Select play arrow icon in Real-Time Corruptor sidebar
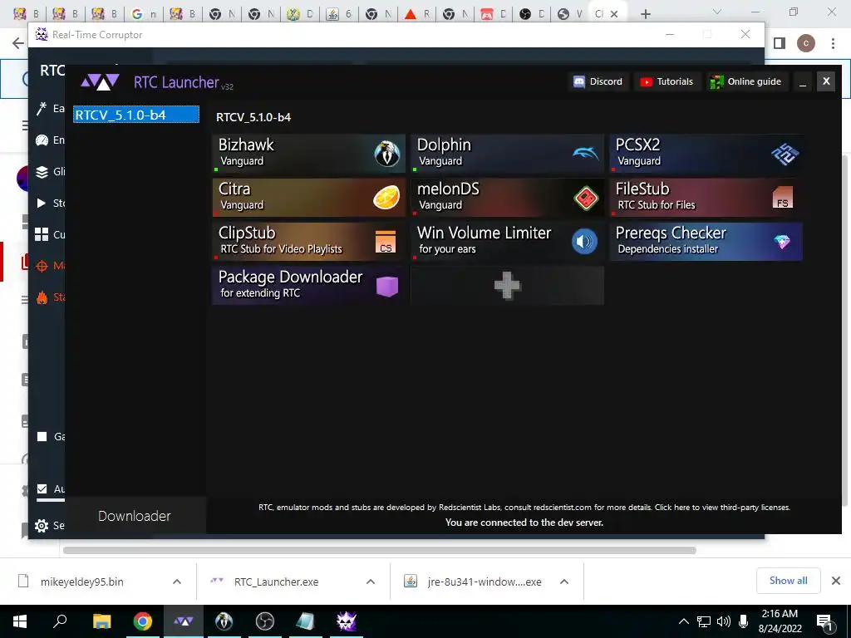 42,203
